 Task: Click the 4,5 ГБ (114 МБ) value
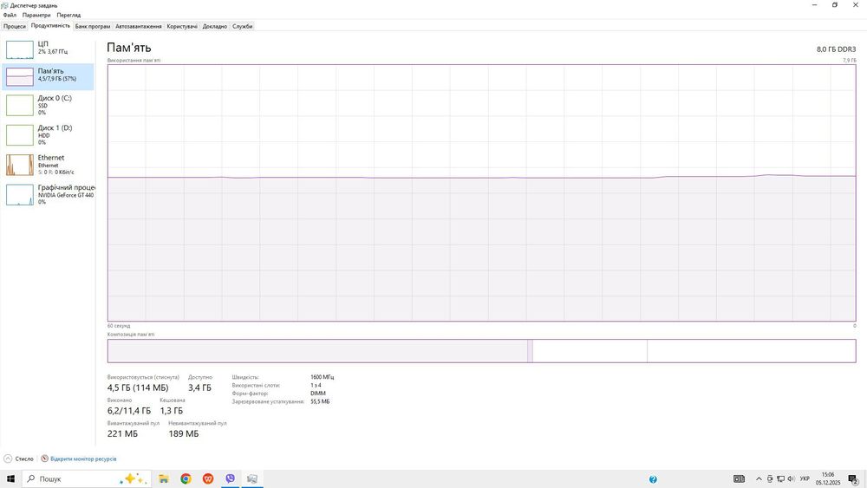pos(138,388)
